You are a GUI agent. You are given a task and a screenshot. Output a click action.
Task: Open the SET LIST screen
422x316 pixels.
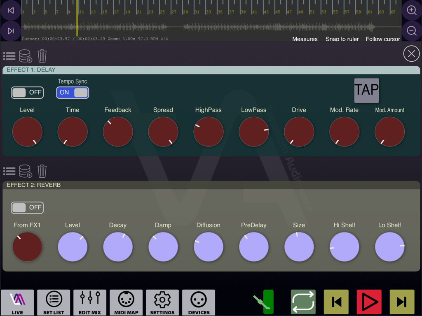click(x=54, y=302)
